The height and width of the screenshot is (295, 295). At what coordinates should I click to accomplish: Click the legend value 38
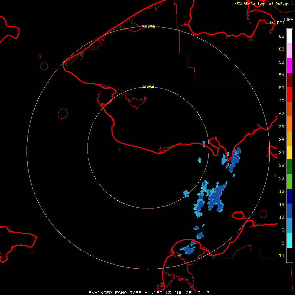(x=282, y=127)
